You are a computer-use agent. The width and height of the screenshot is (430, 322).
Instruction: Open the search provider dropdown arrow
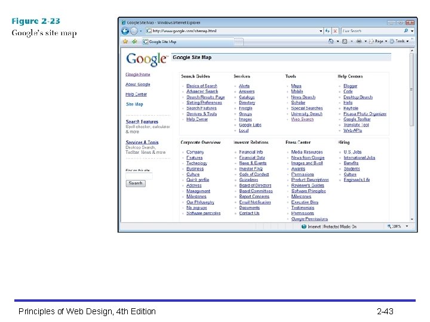412,31
